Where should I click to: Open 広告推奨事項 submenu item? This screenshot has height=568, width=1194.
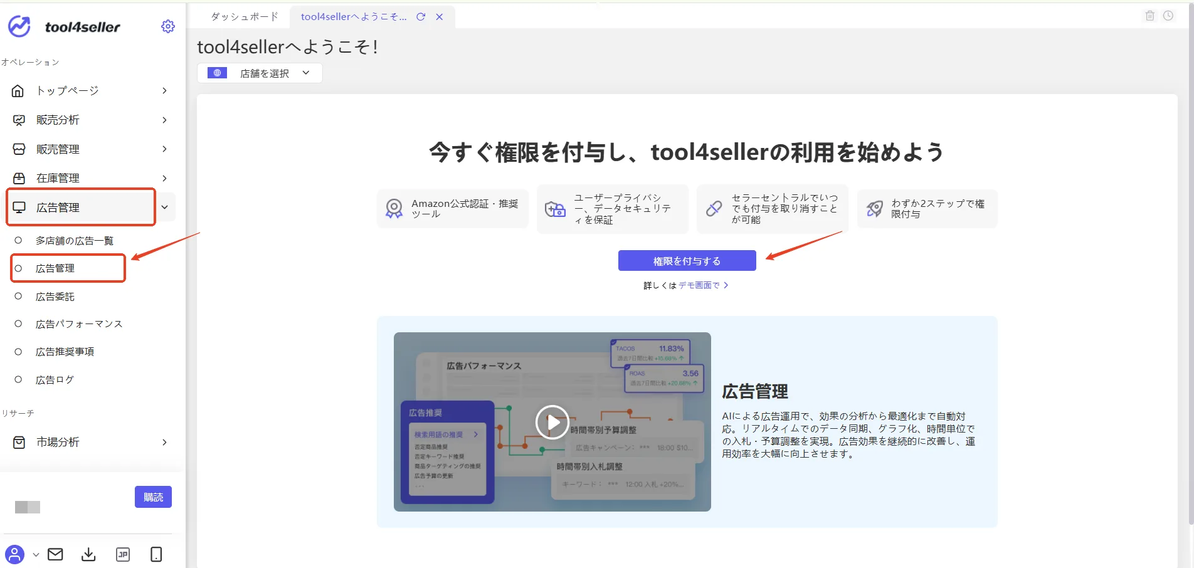[65, 352]
